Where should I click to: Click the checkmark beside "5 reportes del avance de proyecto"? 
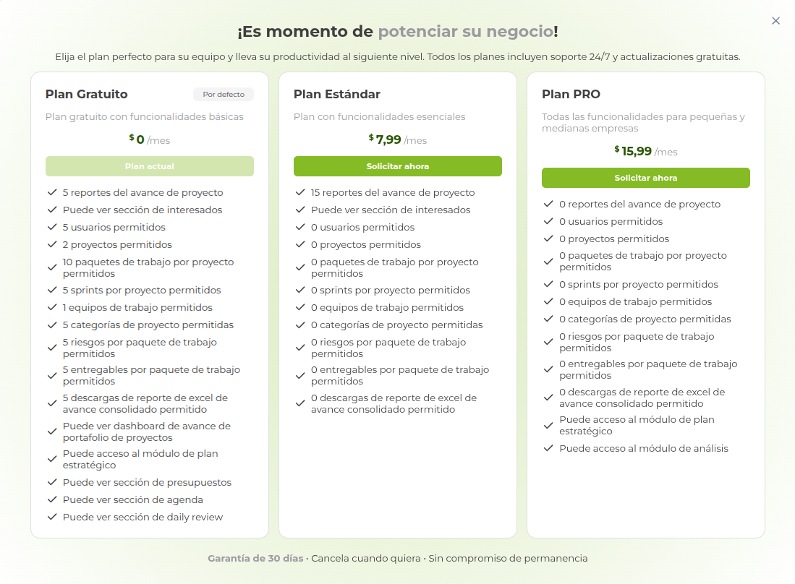[x=51, y=193]
